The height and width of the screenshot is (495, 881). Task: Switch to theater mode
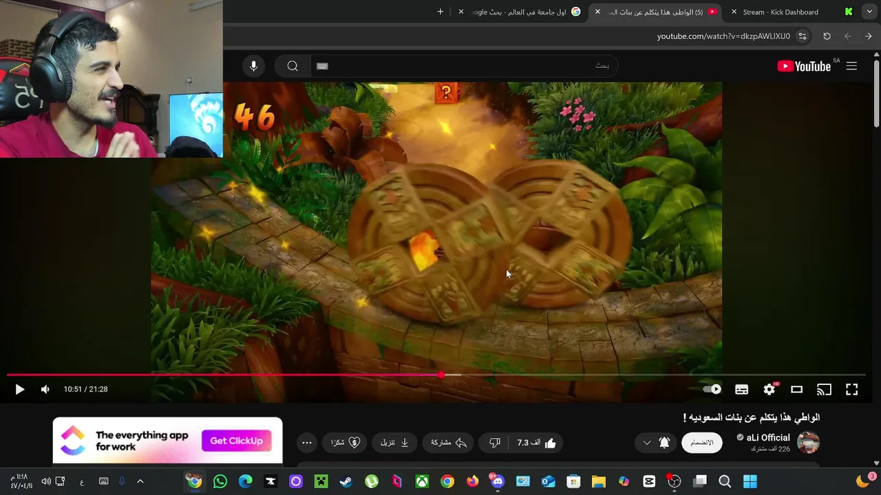[796, 389]
